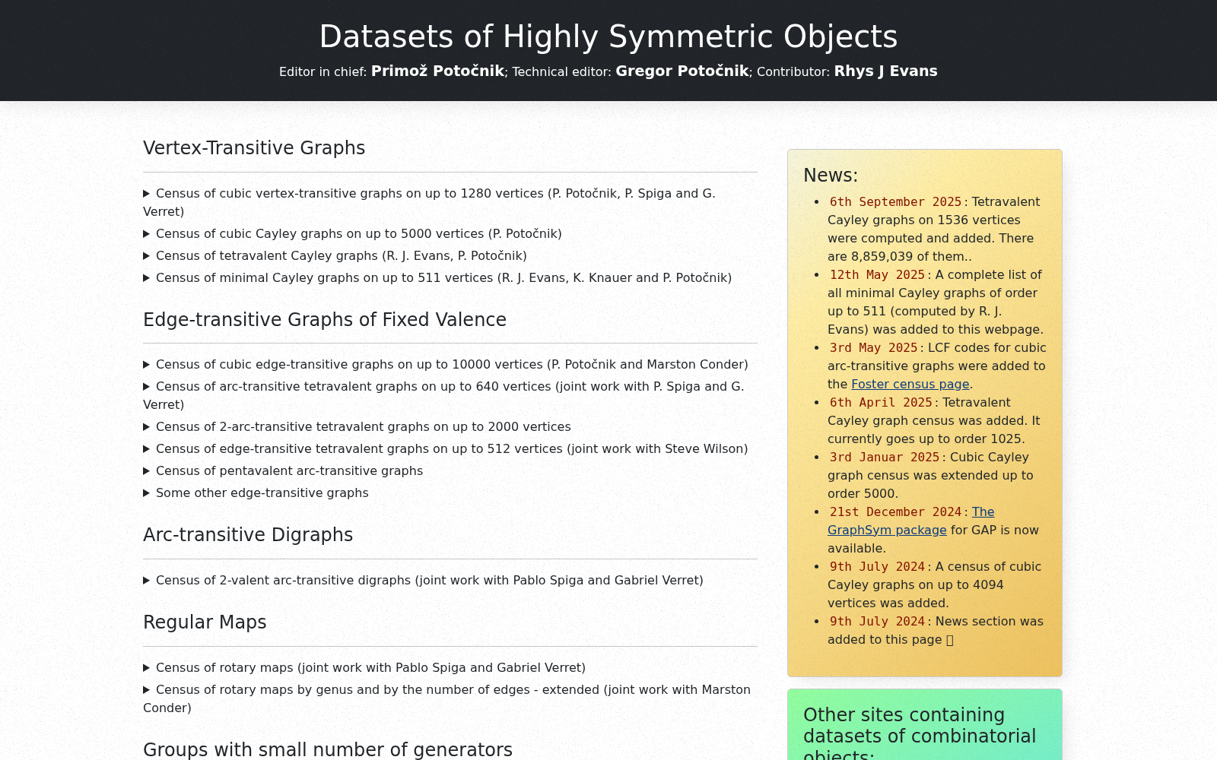
Task: Click the Other sites containing datasets heading
Action: coord(920,733)
